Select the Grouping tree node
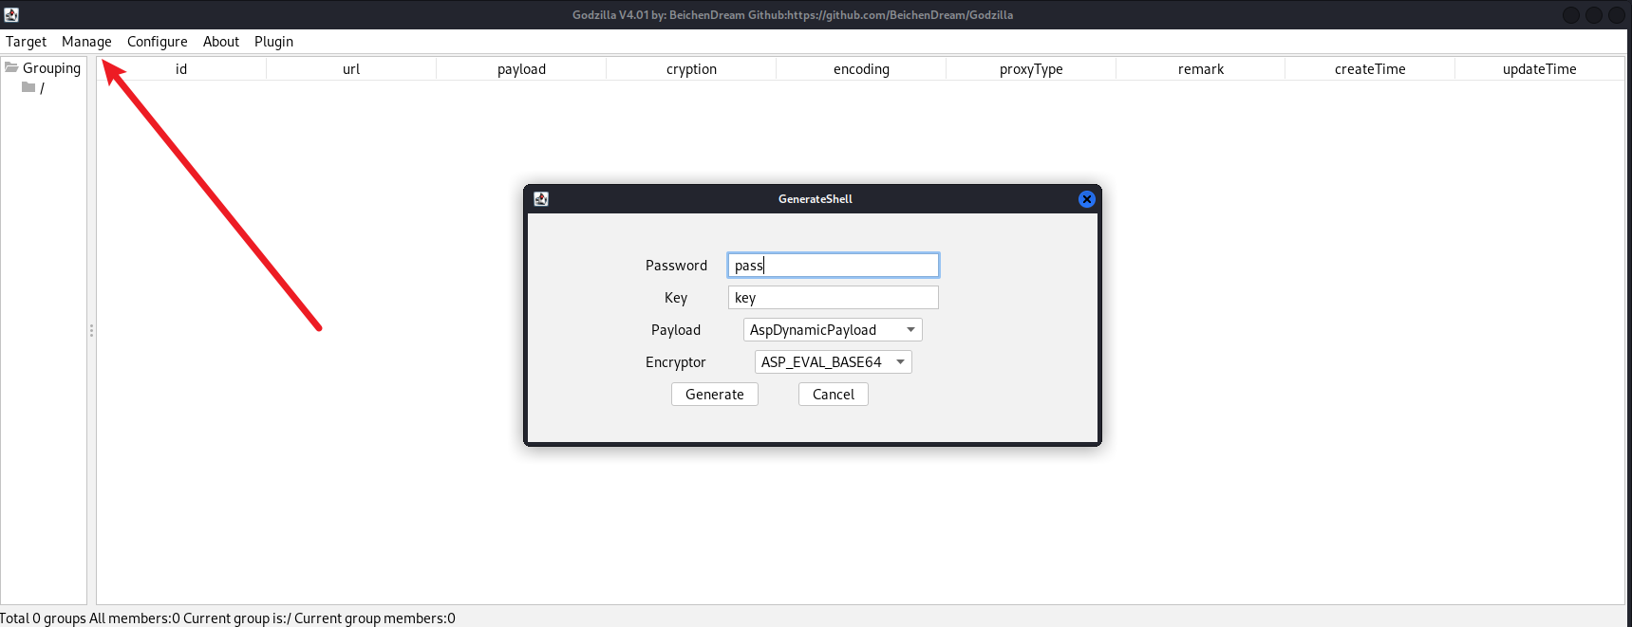Screen dimensions: 1632x627 click(x=51, y=68)
